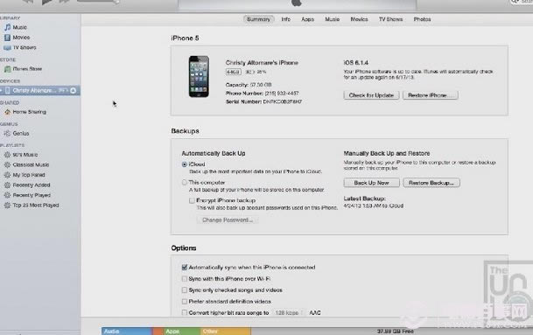
Task: Enable Prefer standard definition videos
Action: [x=185, y=302]
